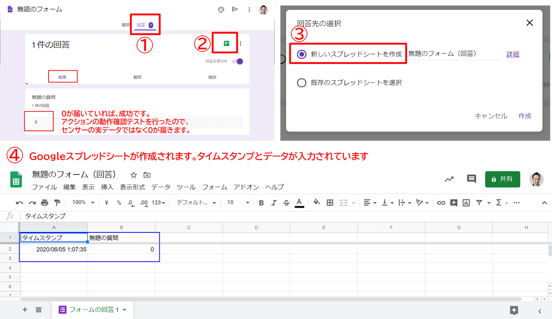
Task: Apply percent format
Action: 119,203
